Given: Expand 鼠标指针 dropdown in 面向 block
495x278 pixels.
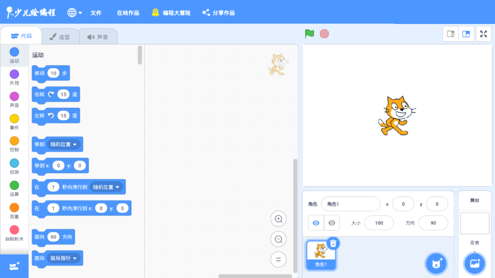Looking at the screenshot, I should [x=63, y=258].
